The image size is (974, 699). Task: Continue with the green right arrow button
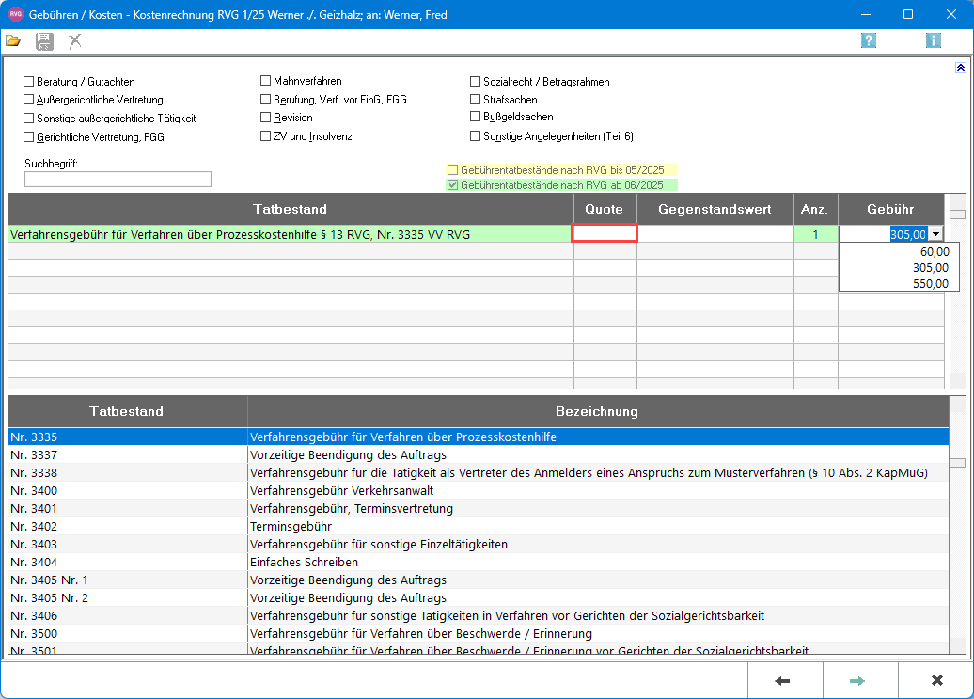click(x=859, y=681)
